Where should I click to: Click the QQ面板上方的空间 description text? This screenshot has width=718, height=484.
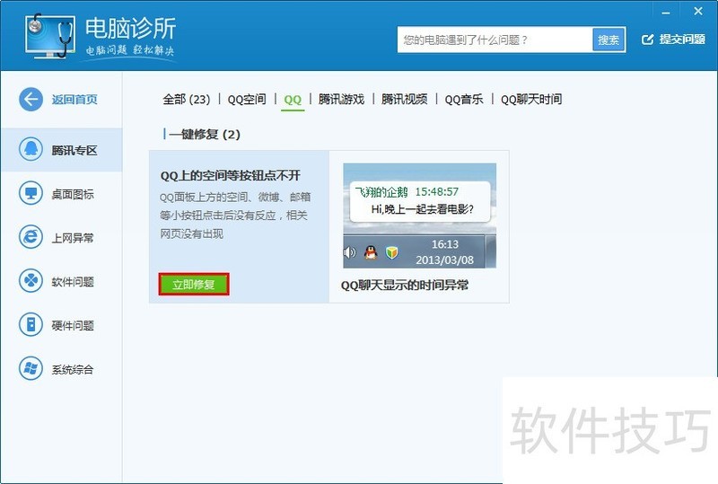(x=235, y=216)
